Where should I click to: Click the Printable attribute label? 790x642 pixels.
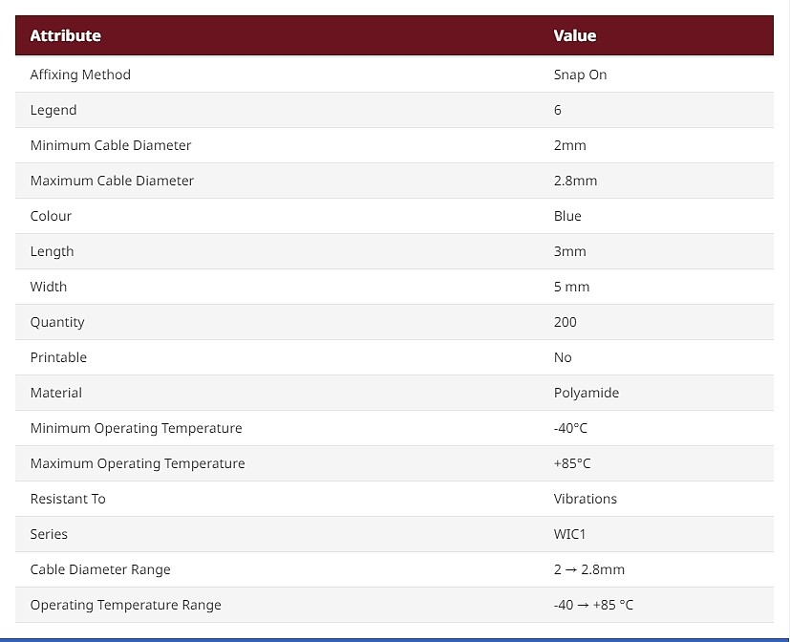[x=58, y=357]
